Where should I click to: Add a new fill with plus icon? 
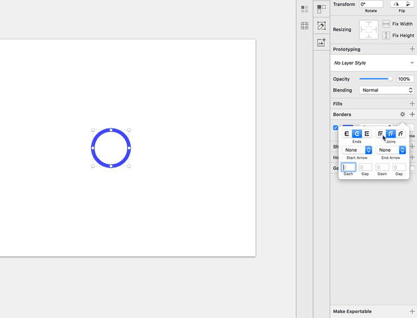pyautogui.click(x=412, y=103)
